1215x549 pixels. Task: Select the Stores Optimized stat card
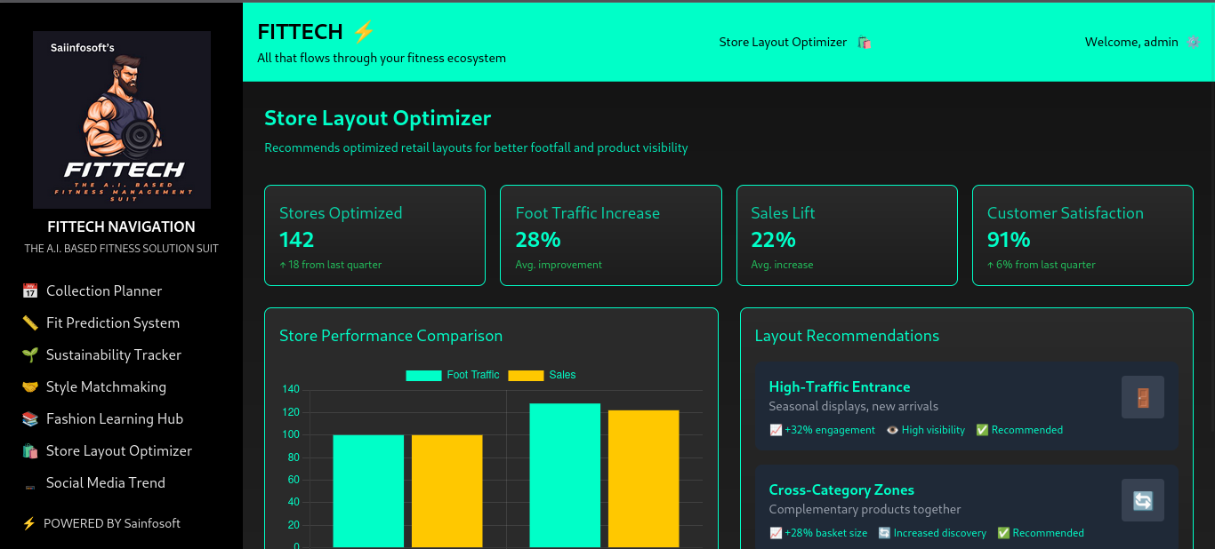[x=374, y=235]
